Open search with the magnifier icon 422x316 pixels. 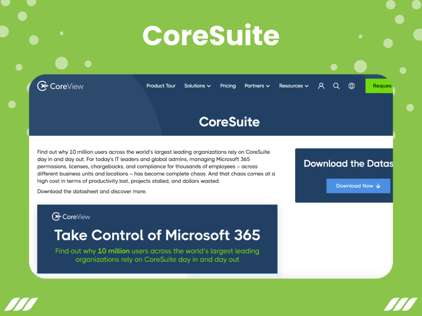(x=336, y=86)
